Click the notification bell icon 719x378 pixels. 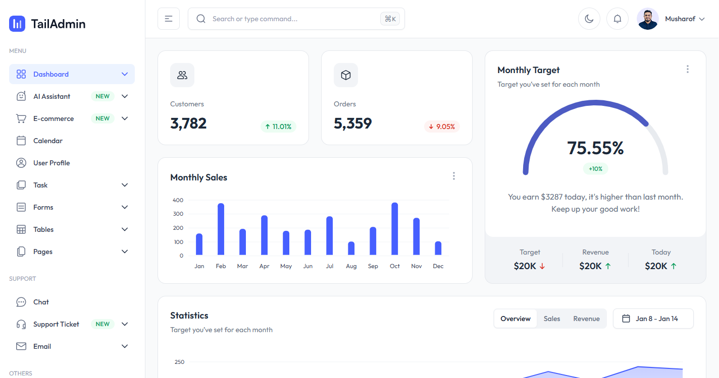617,19
